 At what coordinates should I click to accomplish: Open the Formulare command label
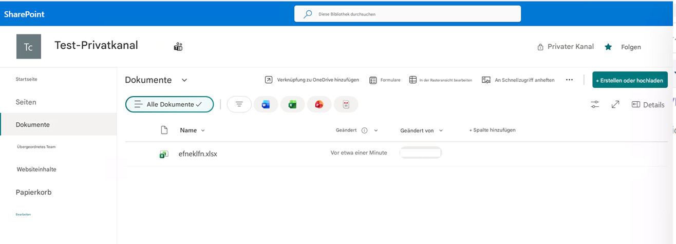390,80
